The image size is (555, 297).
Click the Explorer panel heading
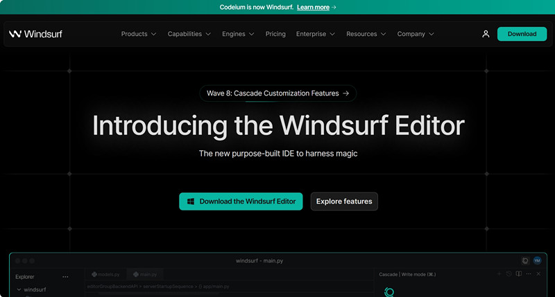[x=25, y=277]
